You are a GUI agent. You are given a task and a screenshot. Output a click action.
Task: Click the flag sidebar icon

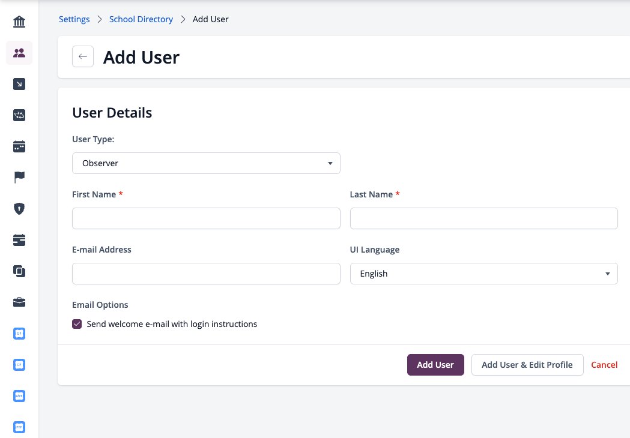pos(19,177)
